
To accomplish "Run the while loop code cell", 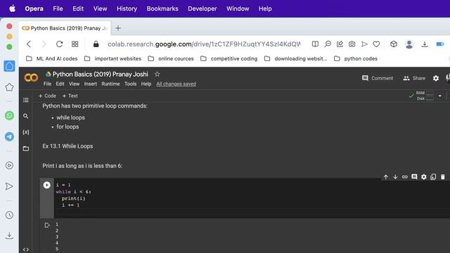I will pos(47,185).
